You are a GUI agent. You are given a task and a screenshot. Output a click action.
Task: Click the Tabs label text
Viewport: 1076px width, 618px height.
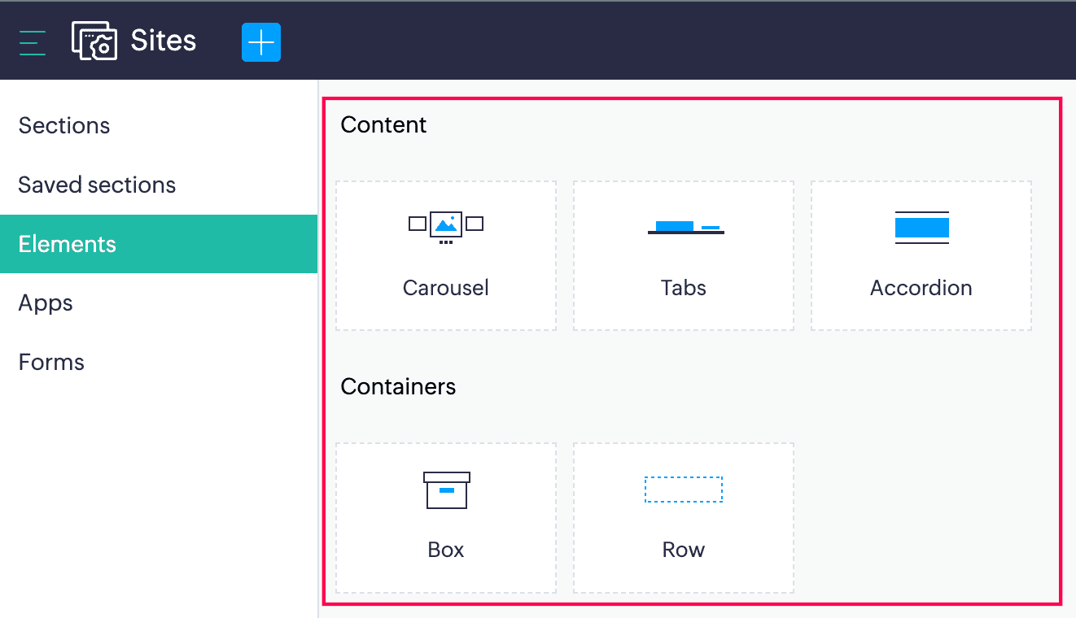click(x=684, y=288)
